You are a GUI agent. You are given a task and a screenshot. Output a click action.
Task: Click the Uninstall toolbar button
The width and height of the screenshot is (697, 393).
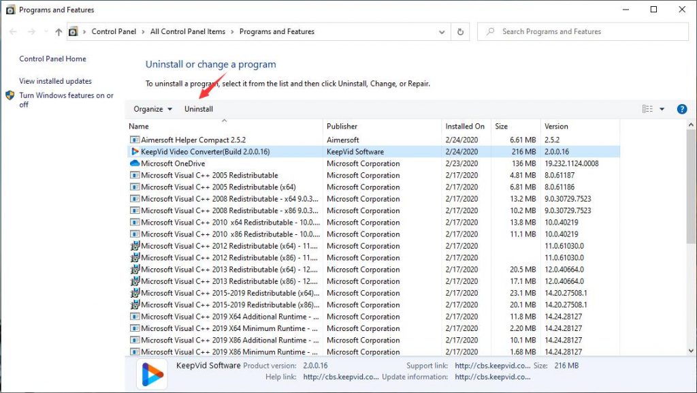199,109
